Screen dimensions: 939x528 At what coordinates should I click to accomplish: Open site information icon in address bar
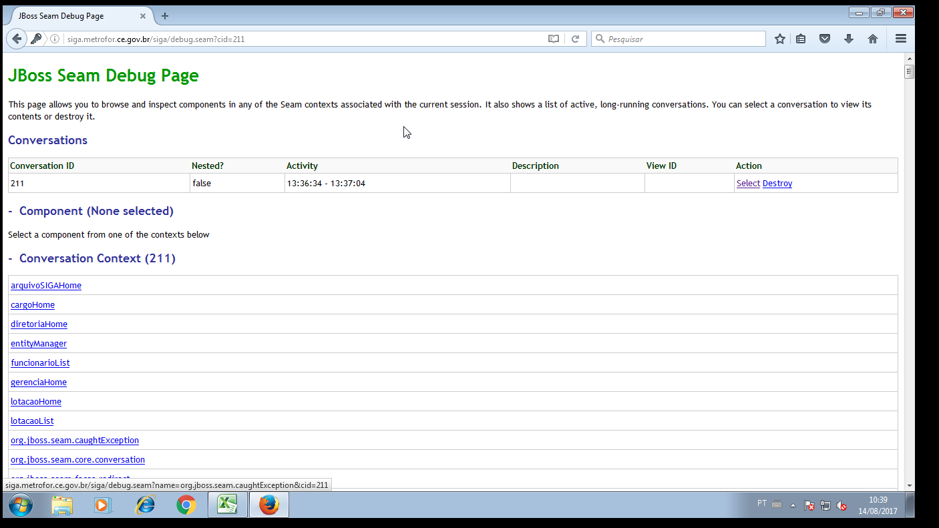(x=55, y=39)
